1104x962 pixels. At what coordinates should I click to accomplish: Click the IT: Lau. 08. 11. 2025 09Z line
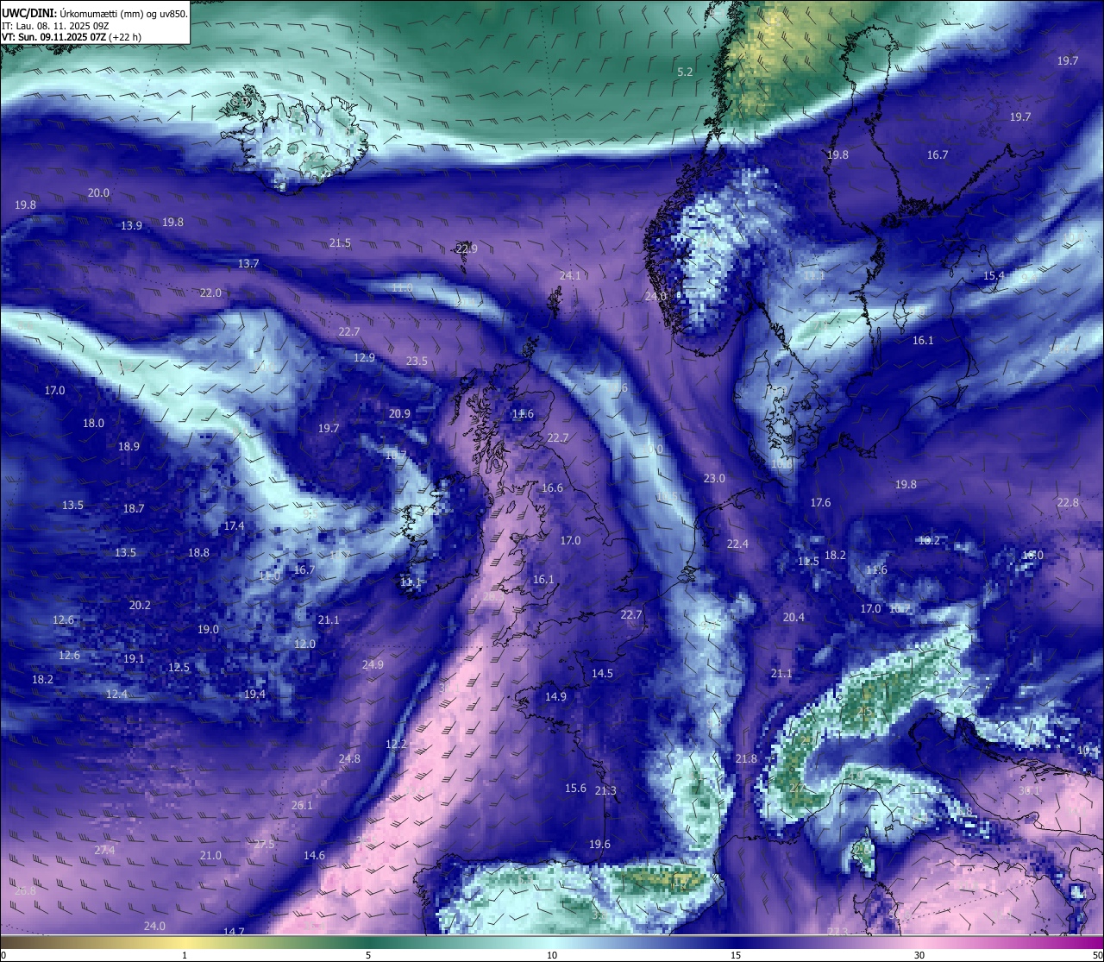pyautogui.click(x=55, y=26)
